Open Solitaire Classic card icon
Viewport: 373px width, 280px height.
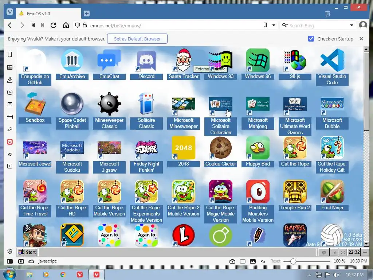(146, 104)
